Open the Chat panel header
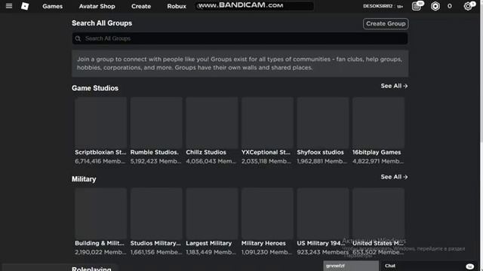The image size is (483, 271). pos(429,266)
